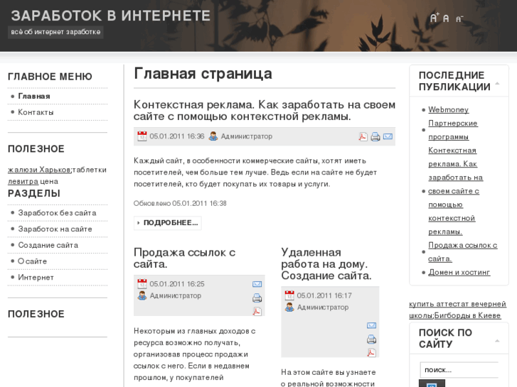Go to the Создание сайта section
The image size is (517, 387).
click(48, 245)
